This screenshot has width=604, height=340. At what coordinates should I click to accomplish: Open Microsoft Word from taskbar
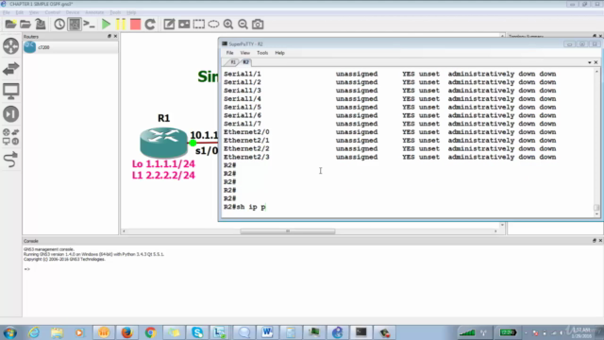(267, 332)
